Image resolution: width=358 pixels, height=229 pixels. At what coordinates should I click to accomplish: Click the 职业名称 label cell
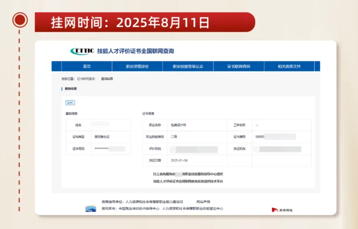click(155, 125)
